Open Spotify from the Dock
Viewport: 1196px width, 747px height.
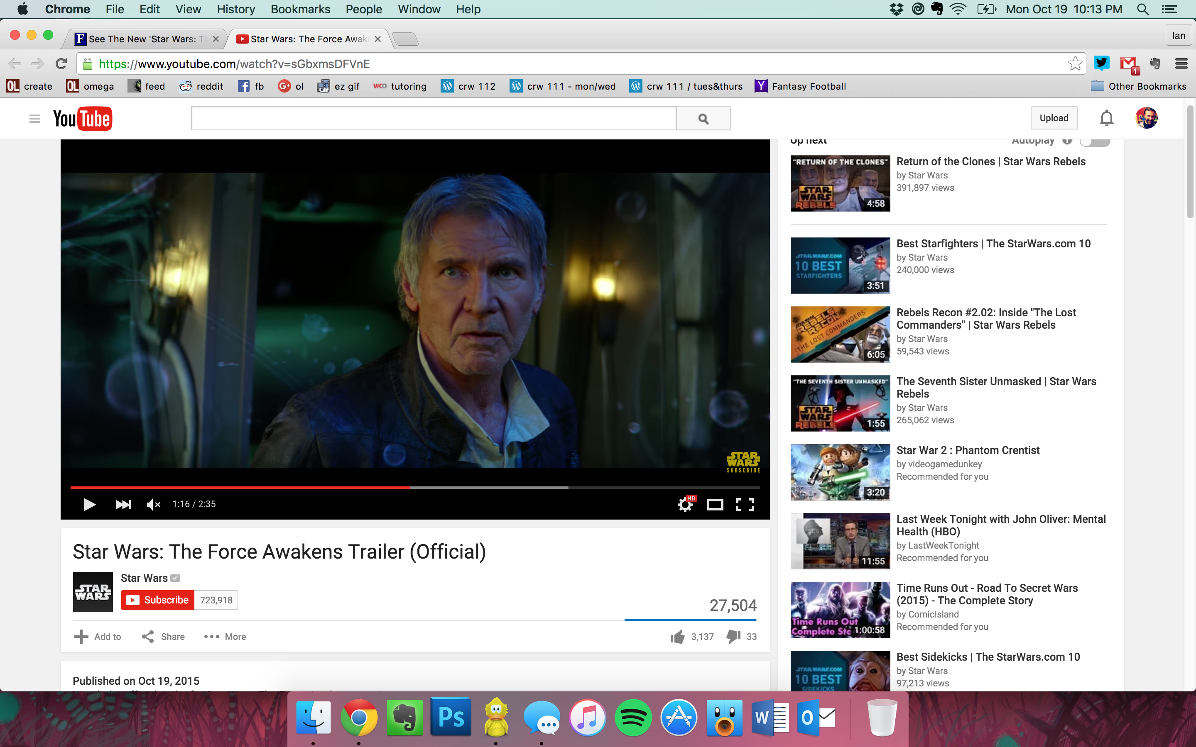[633, 718]
